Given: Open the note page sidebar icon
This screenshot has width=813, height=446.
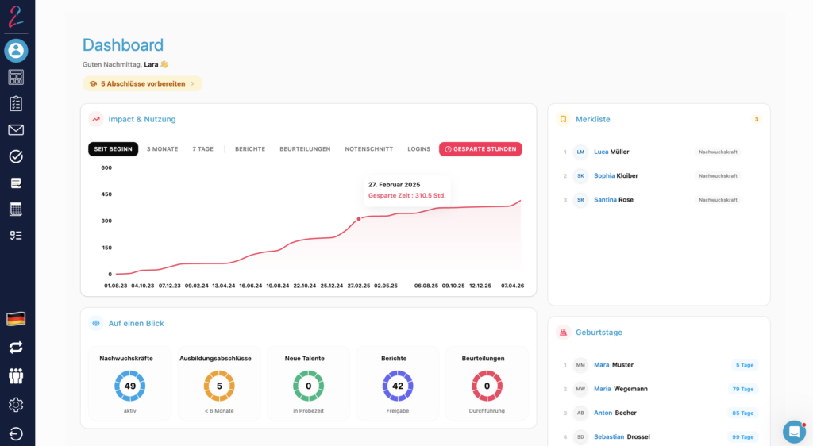Looking at the screenshot, I should pos(16,183).
